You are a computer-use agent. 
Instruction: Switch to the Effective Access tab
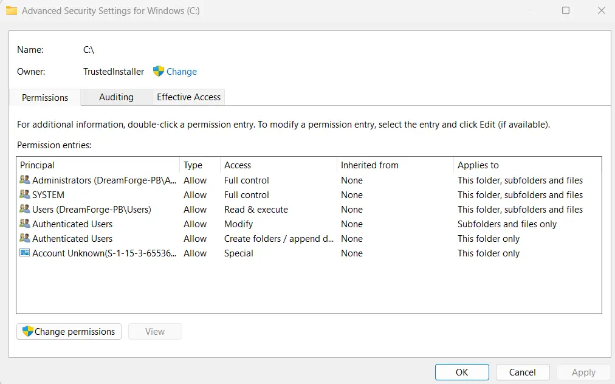pos(188,97)
